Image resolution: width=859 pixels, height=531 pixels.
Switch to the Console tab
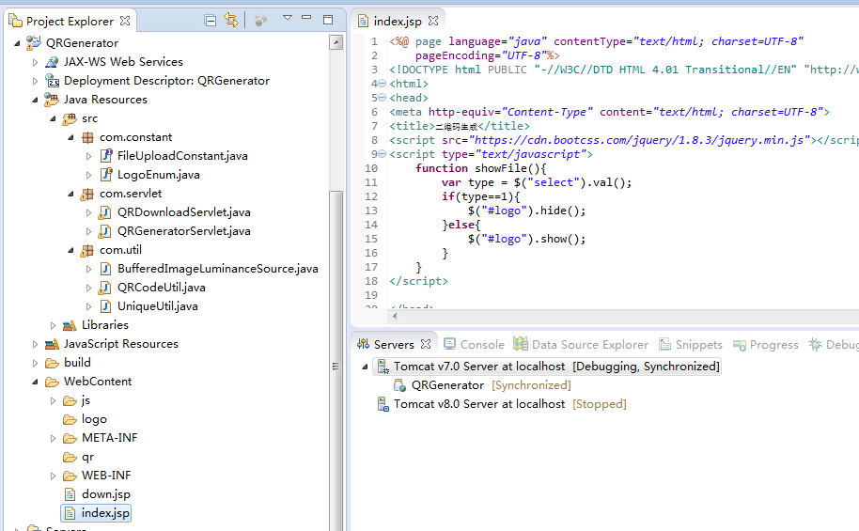coord(481,345)
